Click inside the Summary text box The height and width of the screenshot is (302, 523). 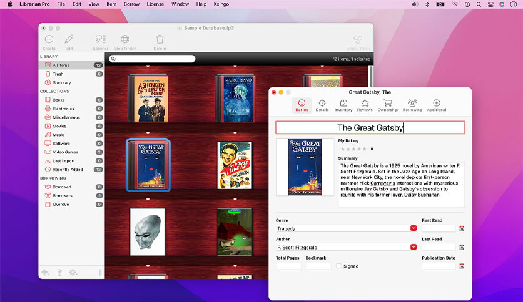coord(401,185)
